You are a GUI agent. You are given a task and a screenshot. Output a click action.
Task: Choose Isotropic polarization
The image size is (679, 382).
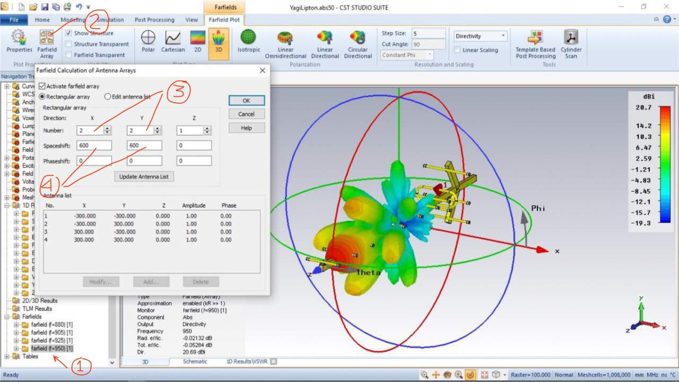coord(248,41)
